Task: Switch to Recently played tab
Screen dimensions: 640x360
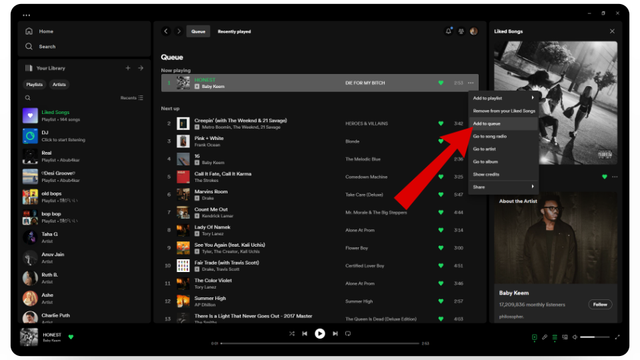Action: [x=234, y=31]
